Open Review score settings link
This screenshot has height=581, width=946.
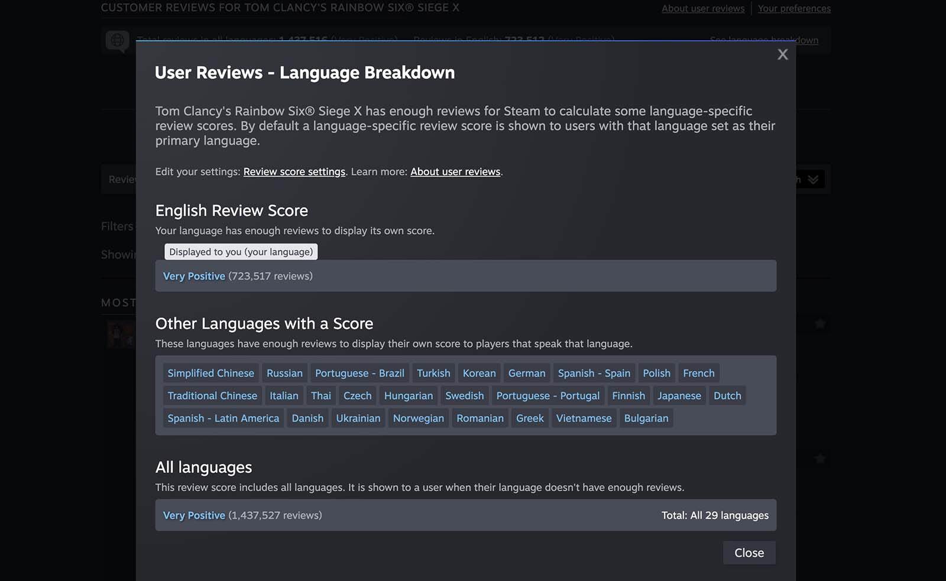tap(294, 171)
